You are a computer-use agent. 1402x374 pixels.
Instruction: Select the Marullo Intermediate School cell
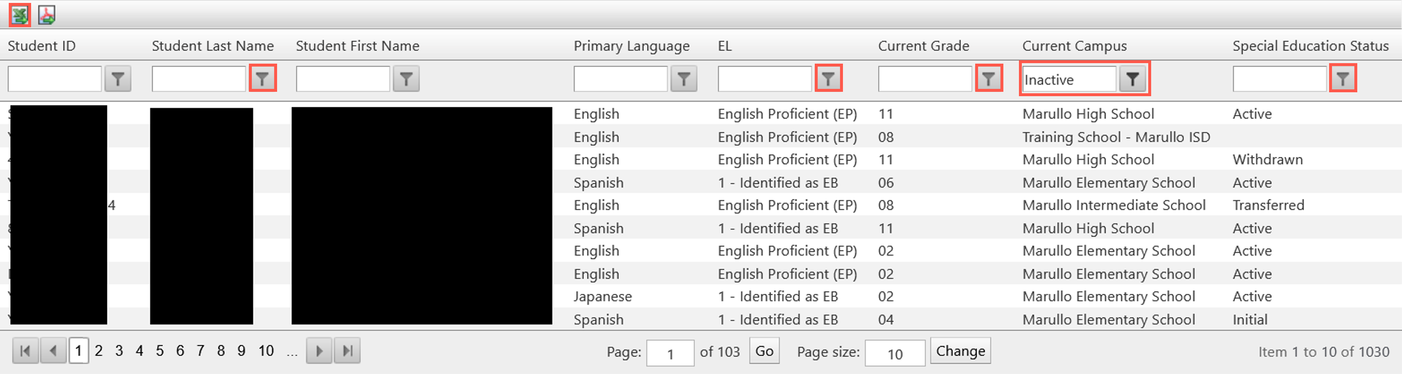[x=1114, y=205]
